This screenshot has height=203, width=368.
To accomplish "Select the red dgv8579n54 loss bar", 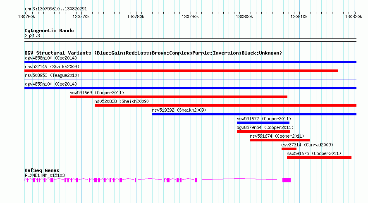I will click(x=263, y=131).
